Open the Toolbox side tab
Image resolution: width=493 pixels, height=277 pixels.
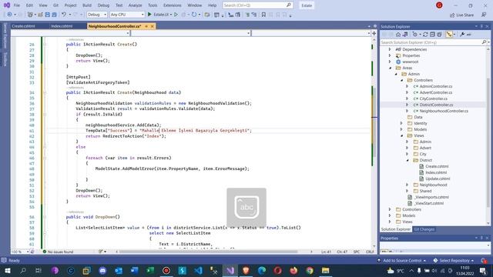[x=5, y=59]
